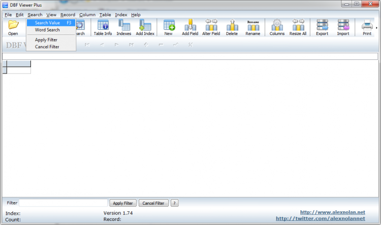381x225 pixels.
Task: Go to first record navigator button
Action: (x=87, y=45)
